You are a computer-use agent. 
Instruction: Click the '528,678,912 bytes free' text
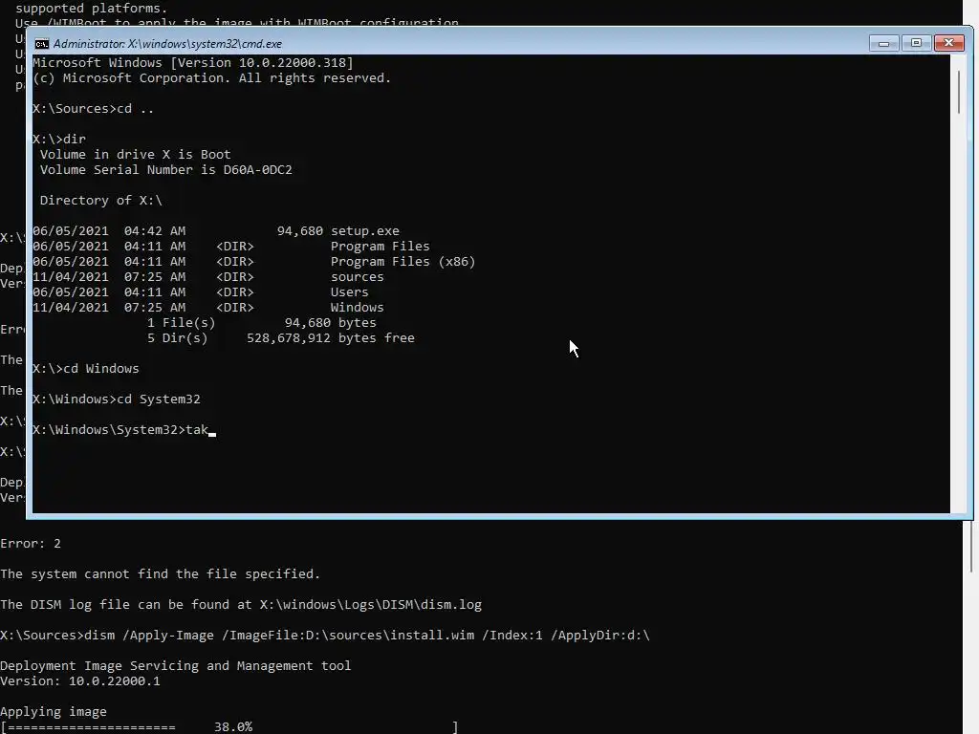330,338
